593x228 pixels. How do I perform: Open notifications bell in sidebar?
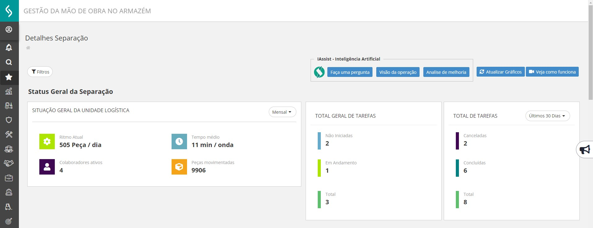9,48
